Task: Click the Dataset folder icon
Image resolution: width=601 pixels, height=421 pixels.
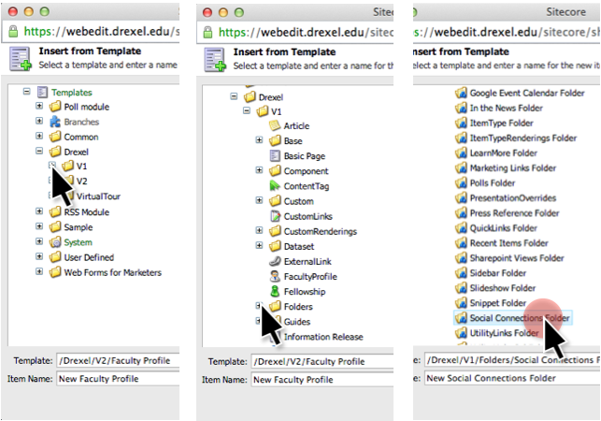Action: [x=275, y=246]
